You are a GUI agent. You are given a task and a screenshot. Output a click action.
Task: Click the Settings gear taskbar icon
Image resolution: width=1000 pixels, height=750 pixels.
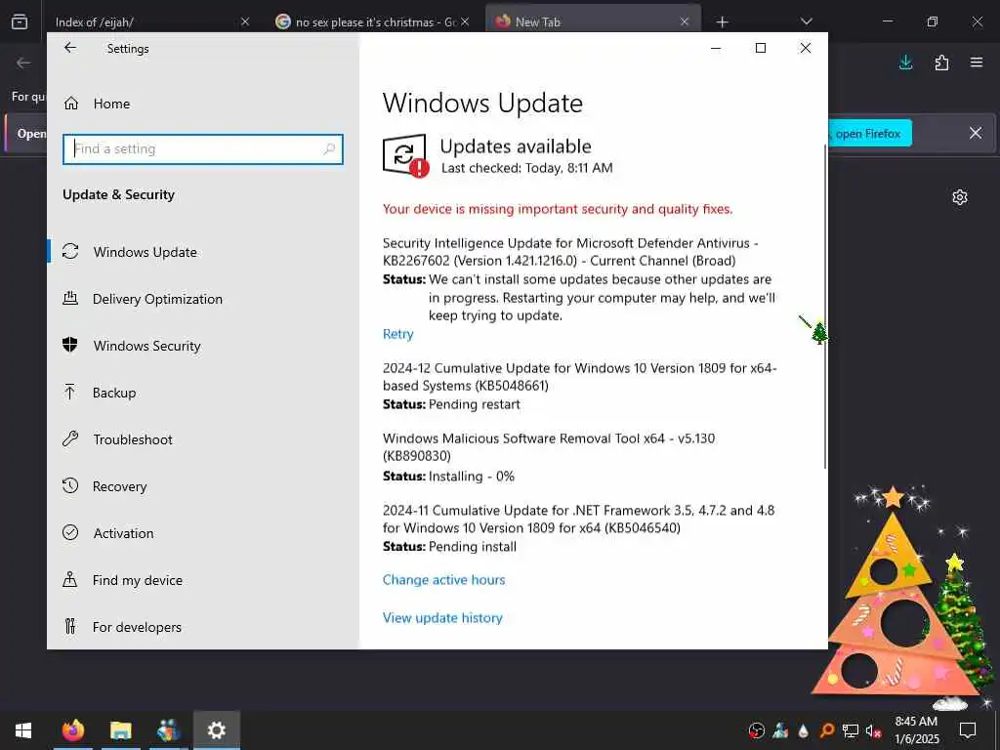coord(217,730)
